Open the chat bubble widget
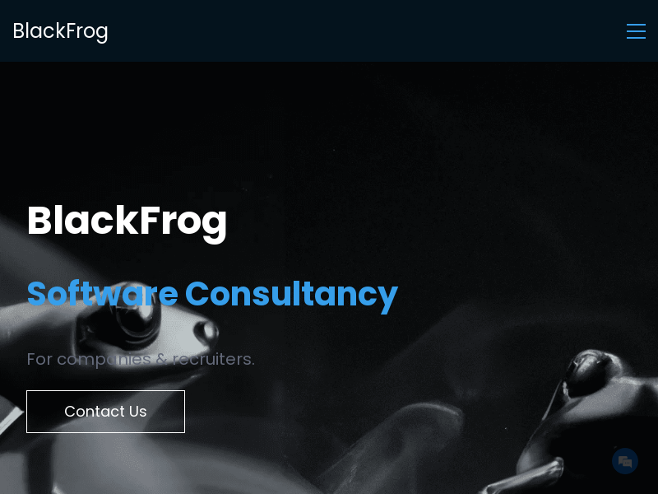658x494 pixels. [625, 461]
